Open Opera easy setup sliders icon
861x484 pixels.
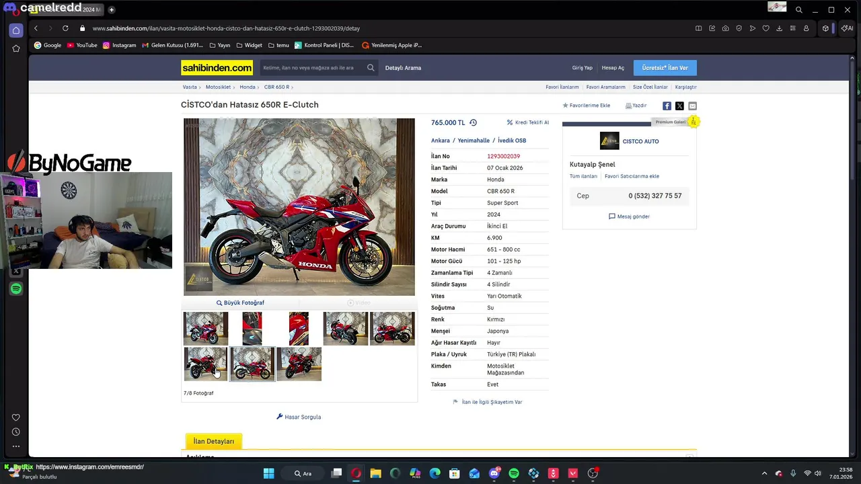(x=792, y=28)
